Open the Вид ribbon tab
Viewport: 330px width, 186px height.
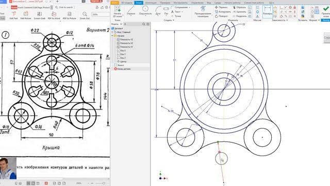click(x=209, y=3)
